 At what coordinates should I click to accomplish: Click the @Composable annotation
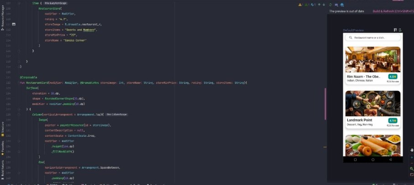tap(29, 77)
